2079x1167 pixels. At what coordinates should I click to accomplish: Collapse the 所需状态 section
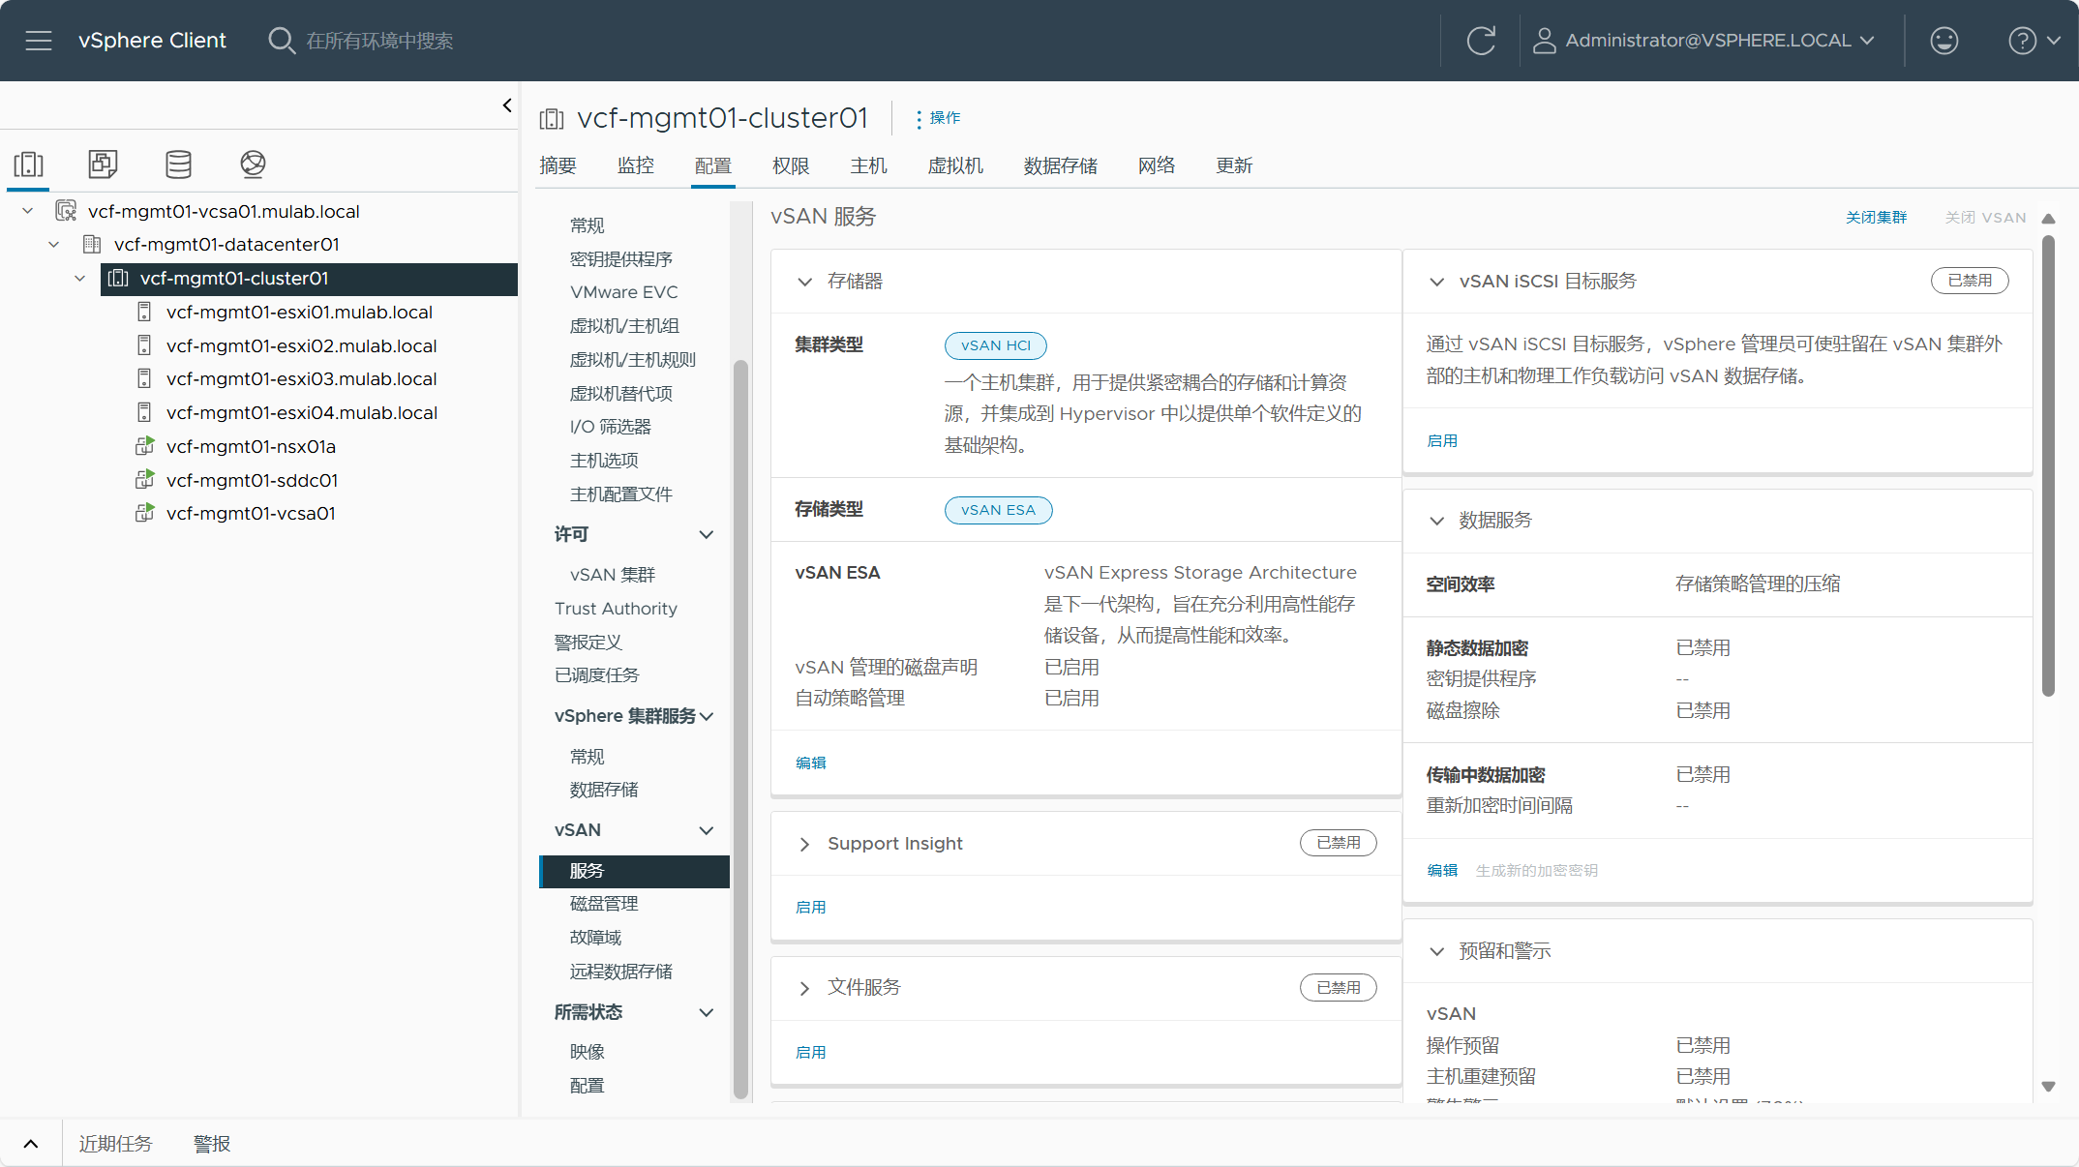[707, 1012]
